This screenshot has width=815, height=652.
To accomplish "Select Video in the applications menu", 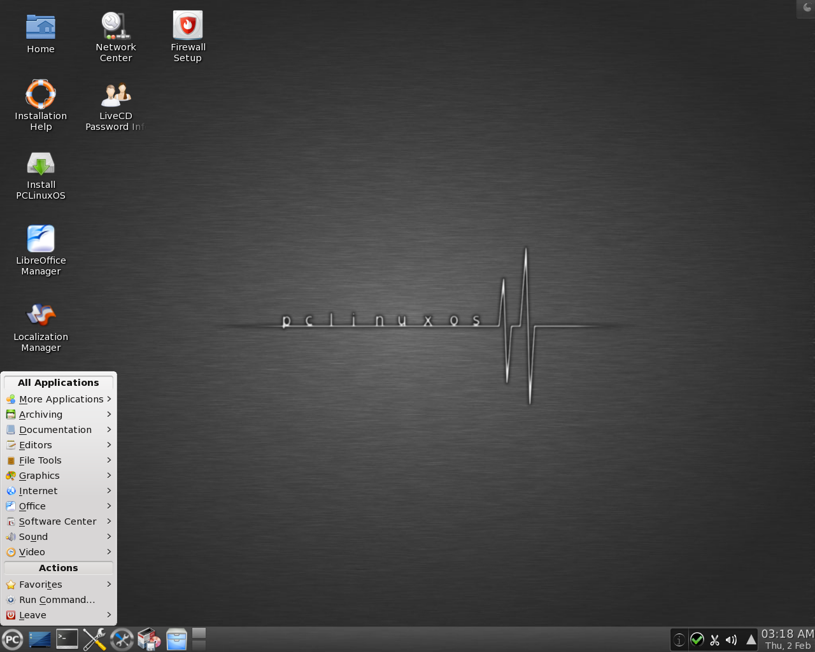I will (59, 552).
